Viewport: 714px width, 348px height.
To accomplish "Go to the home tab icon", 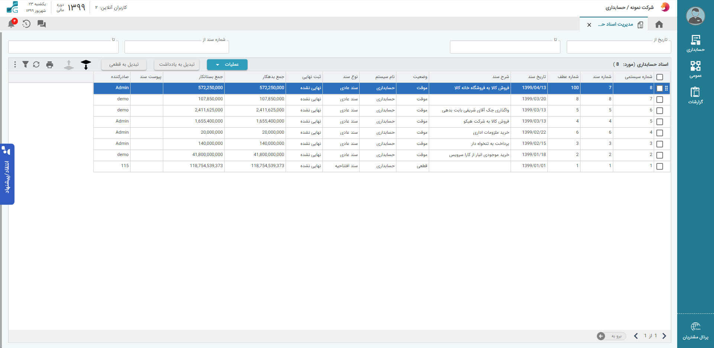I will tap(659, 25).
